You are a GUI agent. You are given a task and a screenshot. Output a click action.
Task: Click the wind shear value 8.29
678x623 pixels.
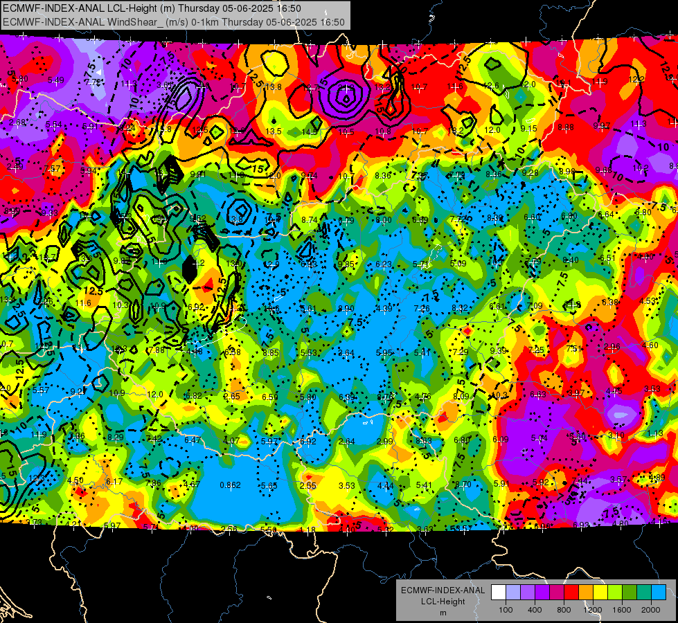point(116,437)
